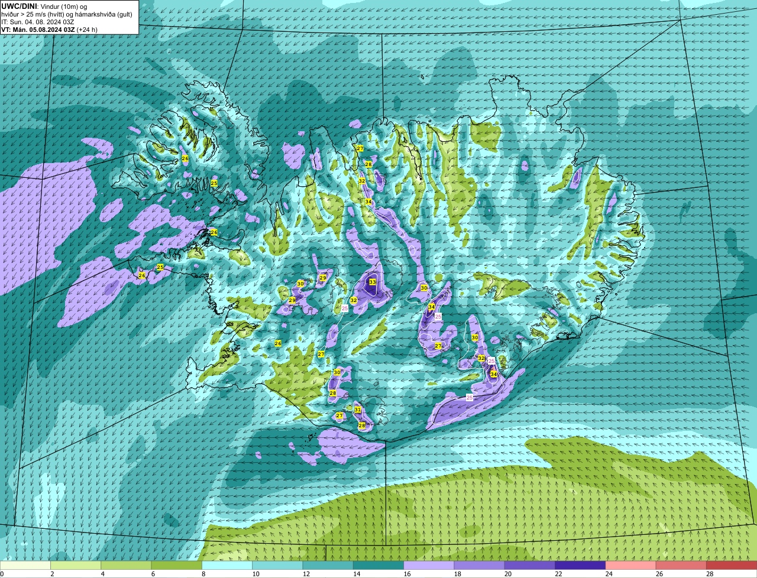Select the 2–4 m/s legend color block
This screenshot has width=757, height=578.
click(x=76, y=565)
